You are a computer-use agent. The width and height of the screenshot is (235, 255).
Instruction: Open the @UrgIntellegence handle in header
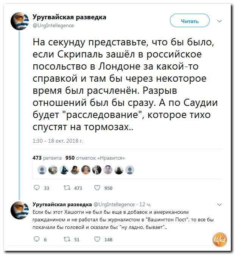coord(53,25)
